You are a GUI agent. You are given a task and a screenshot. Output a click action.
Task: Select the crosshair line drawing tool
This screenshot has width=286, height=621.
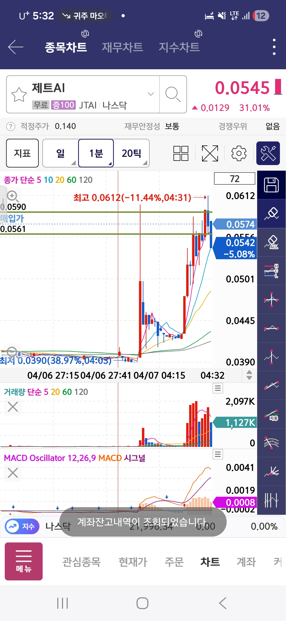click(271, 300)
